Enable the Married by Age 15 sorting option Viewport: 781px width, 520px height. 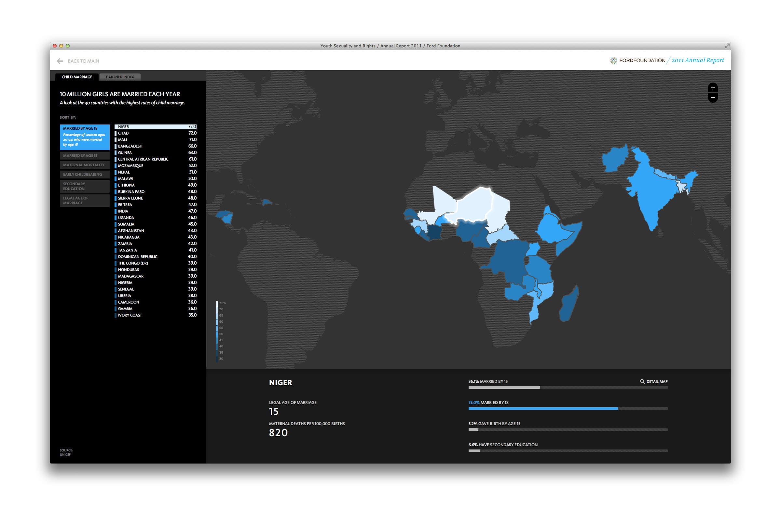click(x=84, y=155)
